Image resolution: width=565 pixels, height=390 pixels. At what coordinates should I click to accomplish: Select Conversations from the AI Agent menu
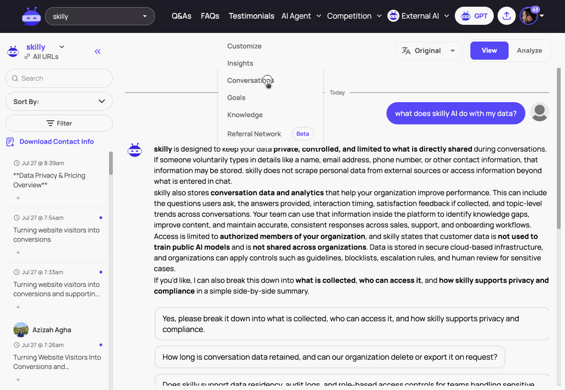[x=250, y=81]
